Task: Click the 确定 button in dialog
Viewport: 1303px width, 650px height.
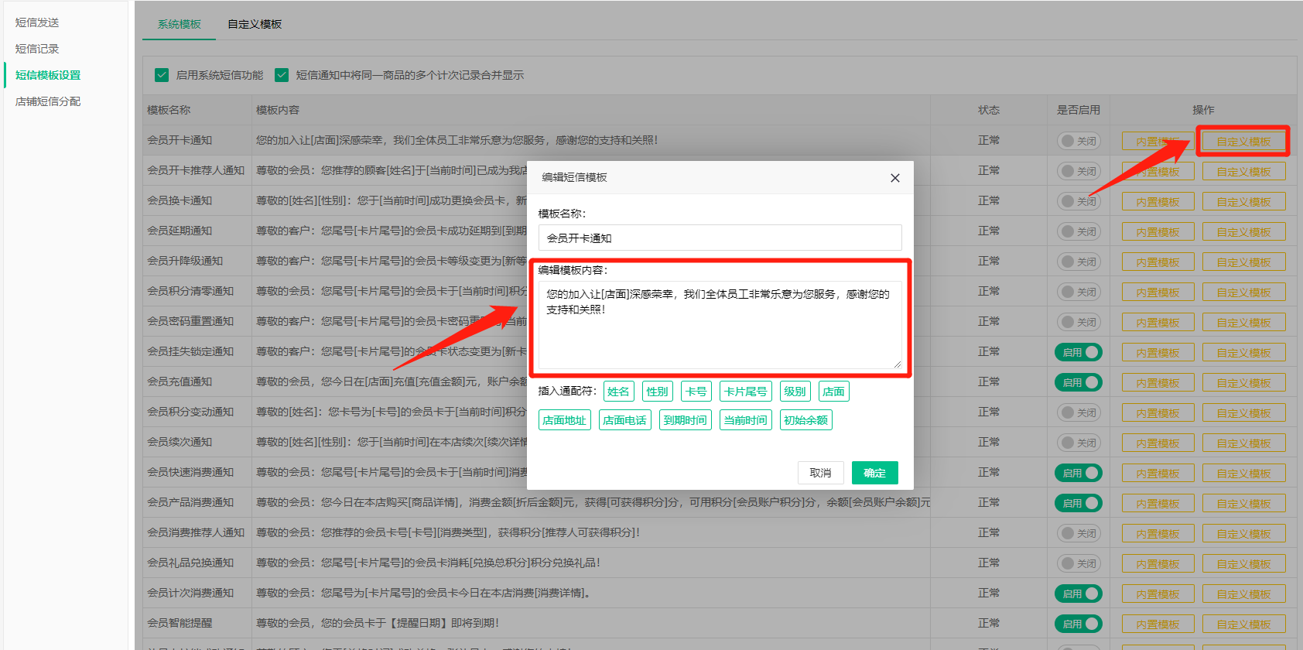Action: (874, 473)
